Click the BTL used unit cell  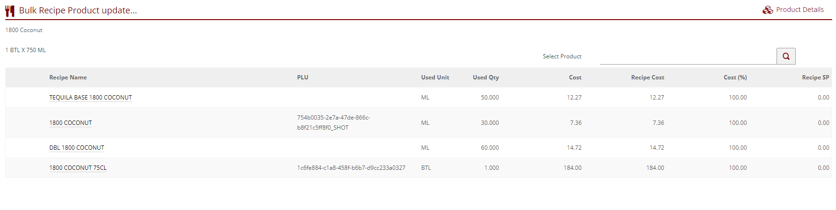(426, 168)
